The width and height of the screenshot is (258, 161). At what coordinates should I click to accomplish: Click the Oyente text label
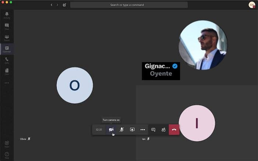click(161, 74)
